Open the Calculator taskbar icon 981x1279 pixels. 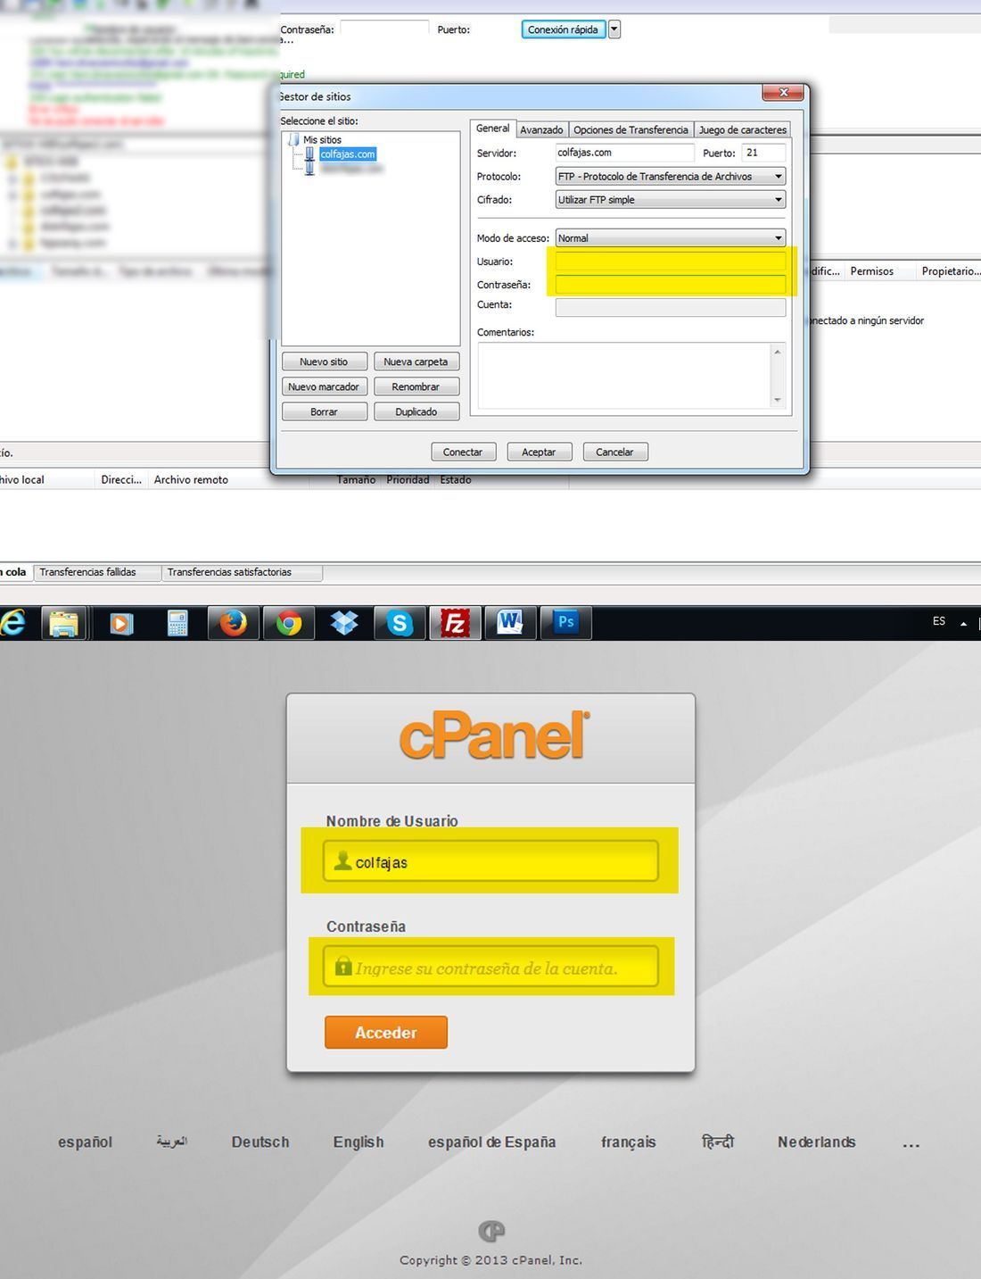point(177,622)
